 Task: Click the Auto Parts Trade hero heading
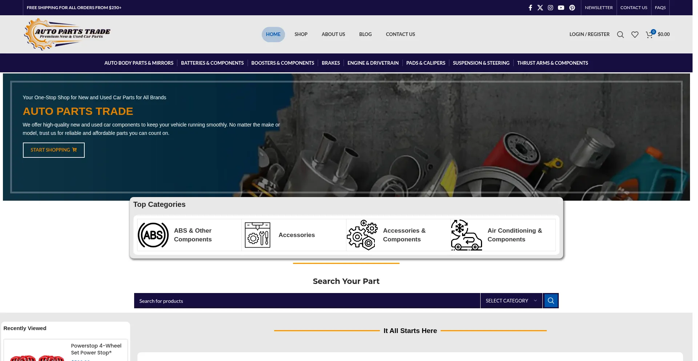[79, 112]
